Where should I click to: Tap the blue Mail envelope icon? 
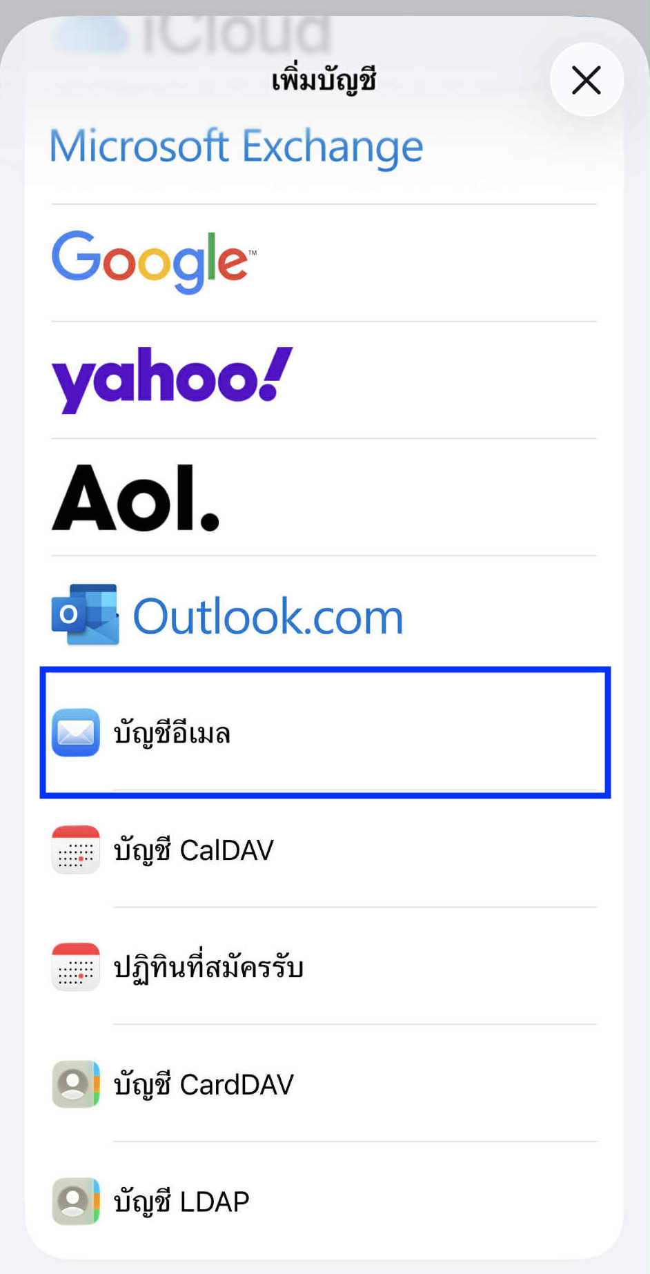[76, 732]
